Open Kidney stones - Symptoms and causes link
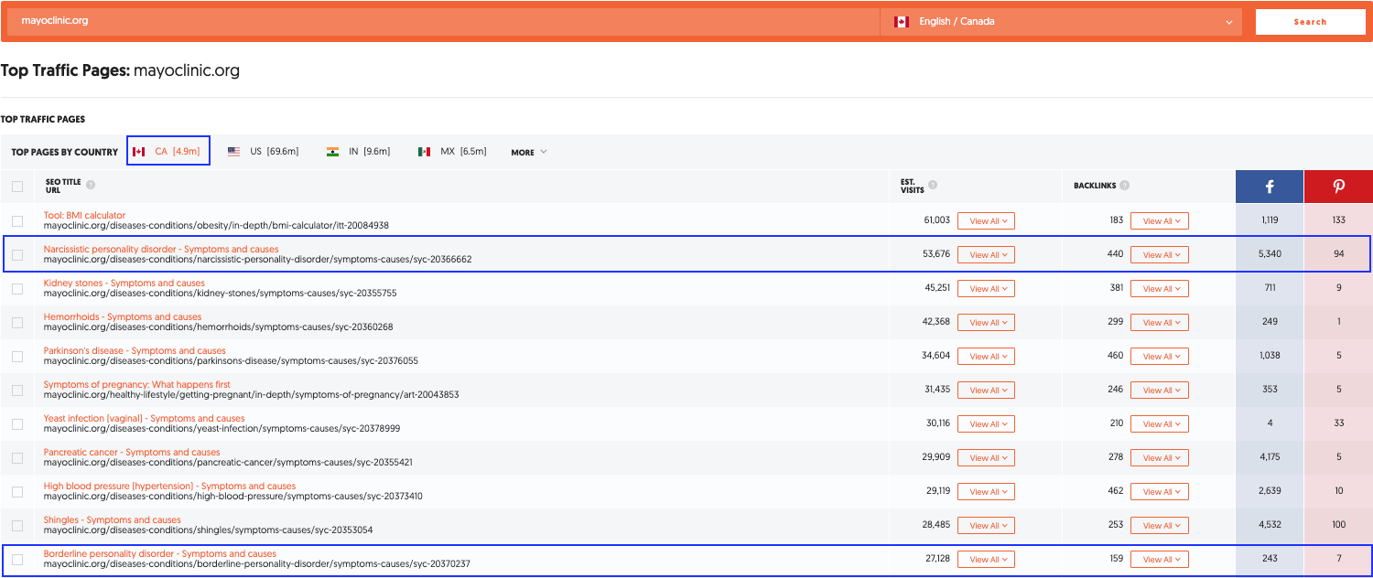1373x578 pixels. [x=124, y=283]
